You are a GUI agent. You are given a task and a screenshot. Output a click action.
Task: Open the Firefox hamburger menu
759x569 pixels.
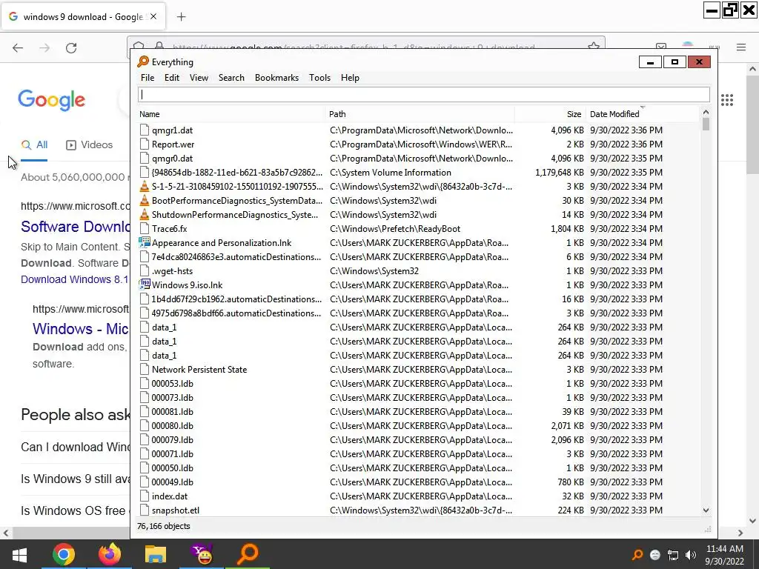tap(741, 47)
